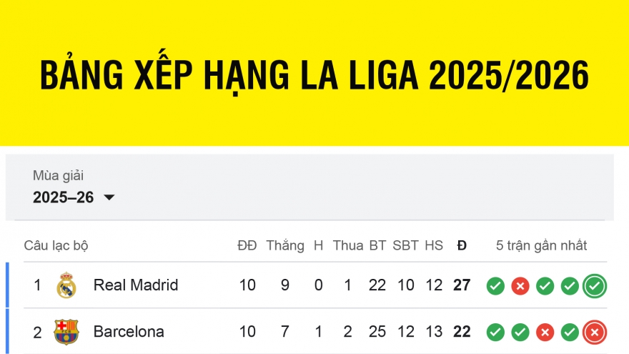Image resolution: width=629 pixels, height=354 pixels.
Task: Click Barcelona's third match loss icon
Action: [545, 333]
